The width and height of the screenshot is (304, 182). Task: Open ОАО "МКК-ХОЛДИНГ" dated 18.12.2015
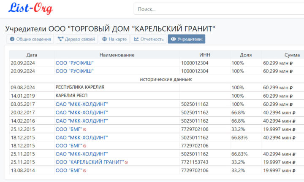coord(81,137)
